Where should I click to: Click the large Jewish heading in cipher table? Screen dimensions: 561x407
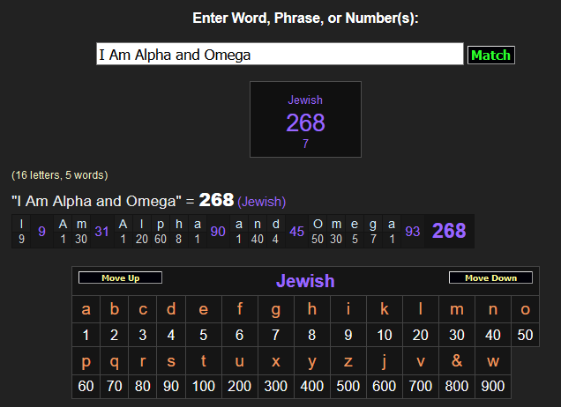coord(305,281)
